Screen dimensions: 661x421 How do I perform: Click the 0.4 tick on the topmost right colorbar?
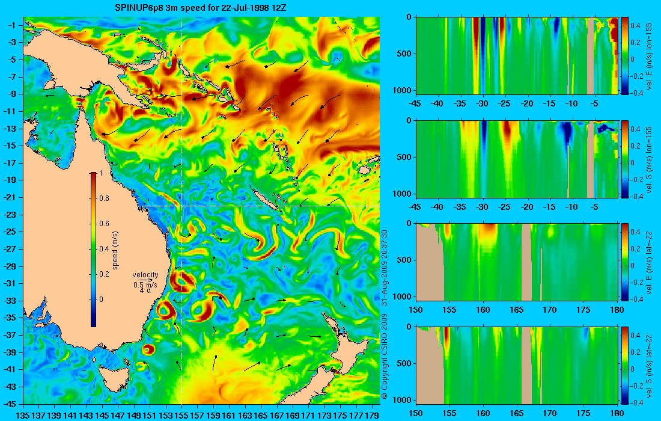(x=636, y=26)
